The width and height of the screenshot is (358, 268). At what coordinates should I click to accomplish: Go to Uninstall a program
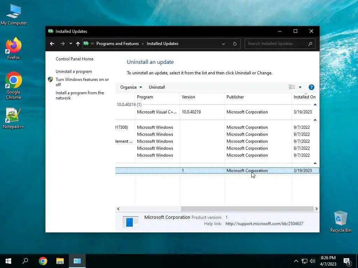74,72
